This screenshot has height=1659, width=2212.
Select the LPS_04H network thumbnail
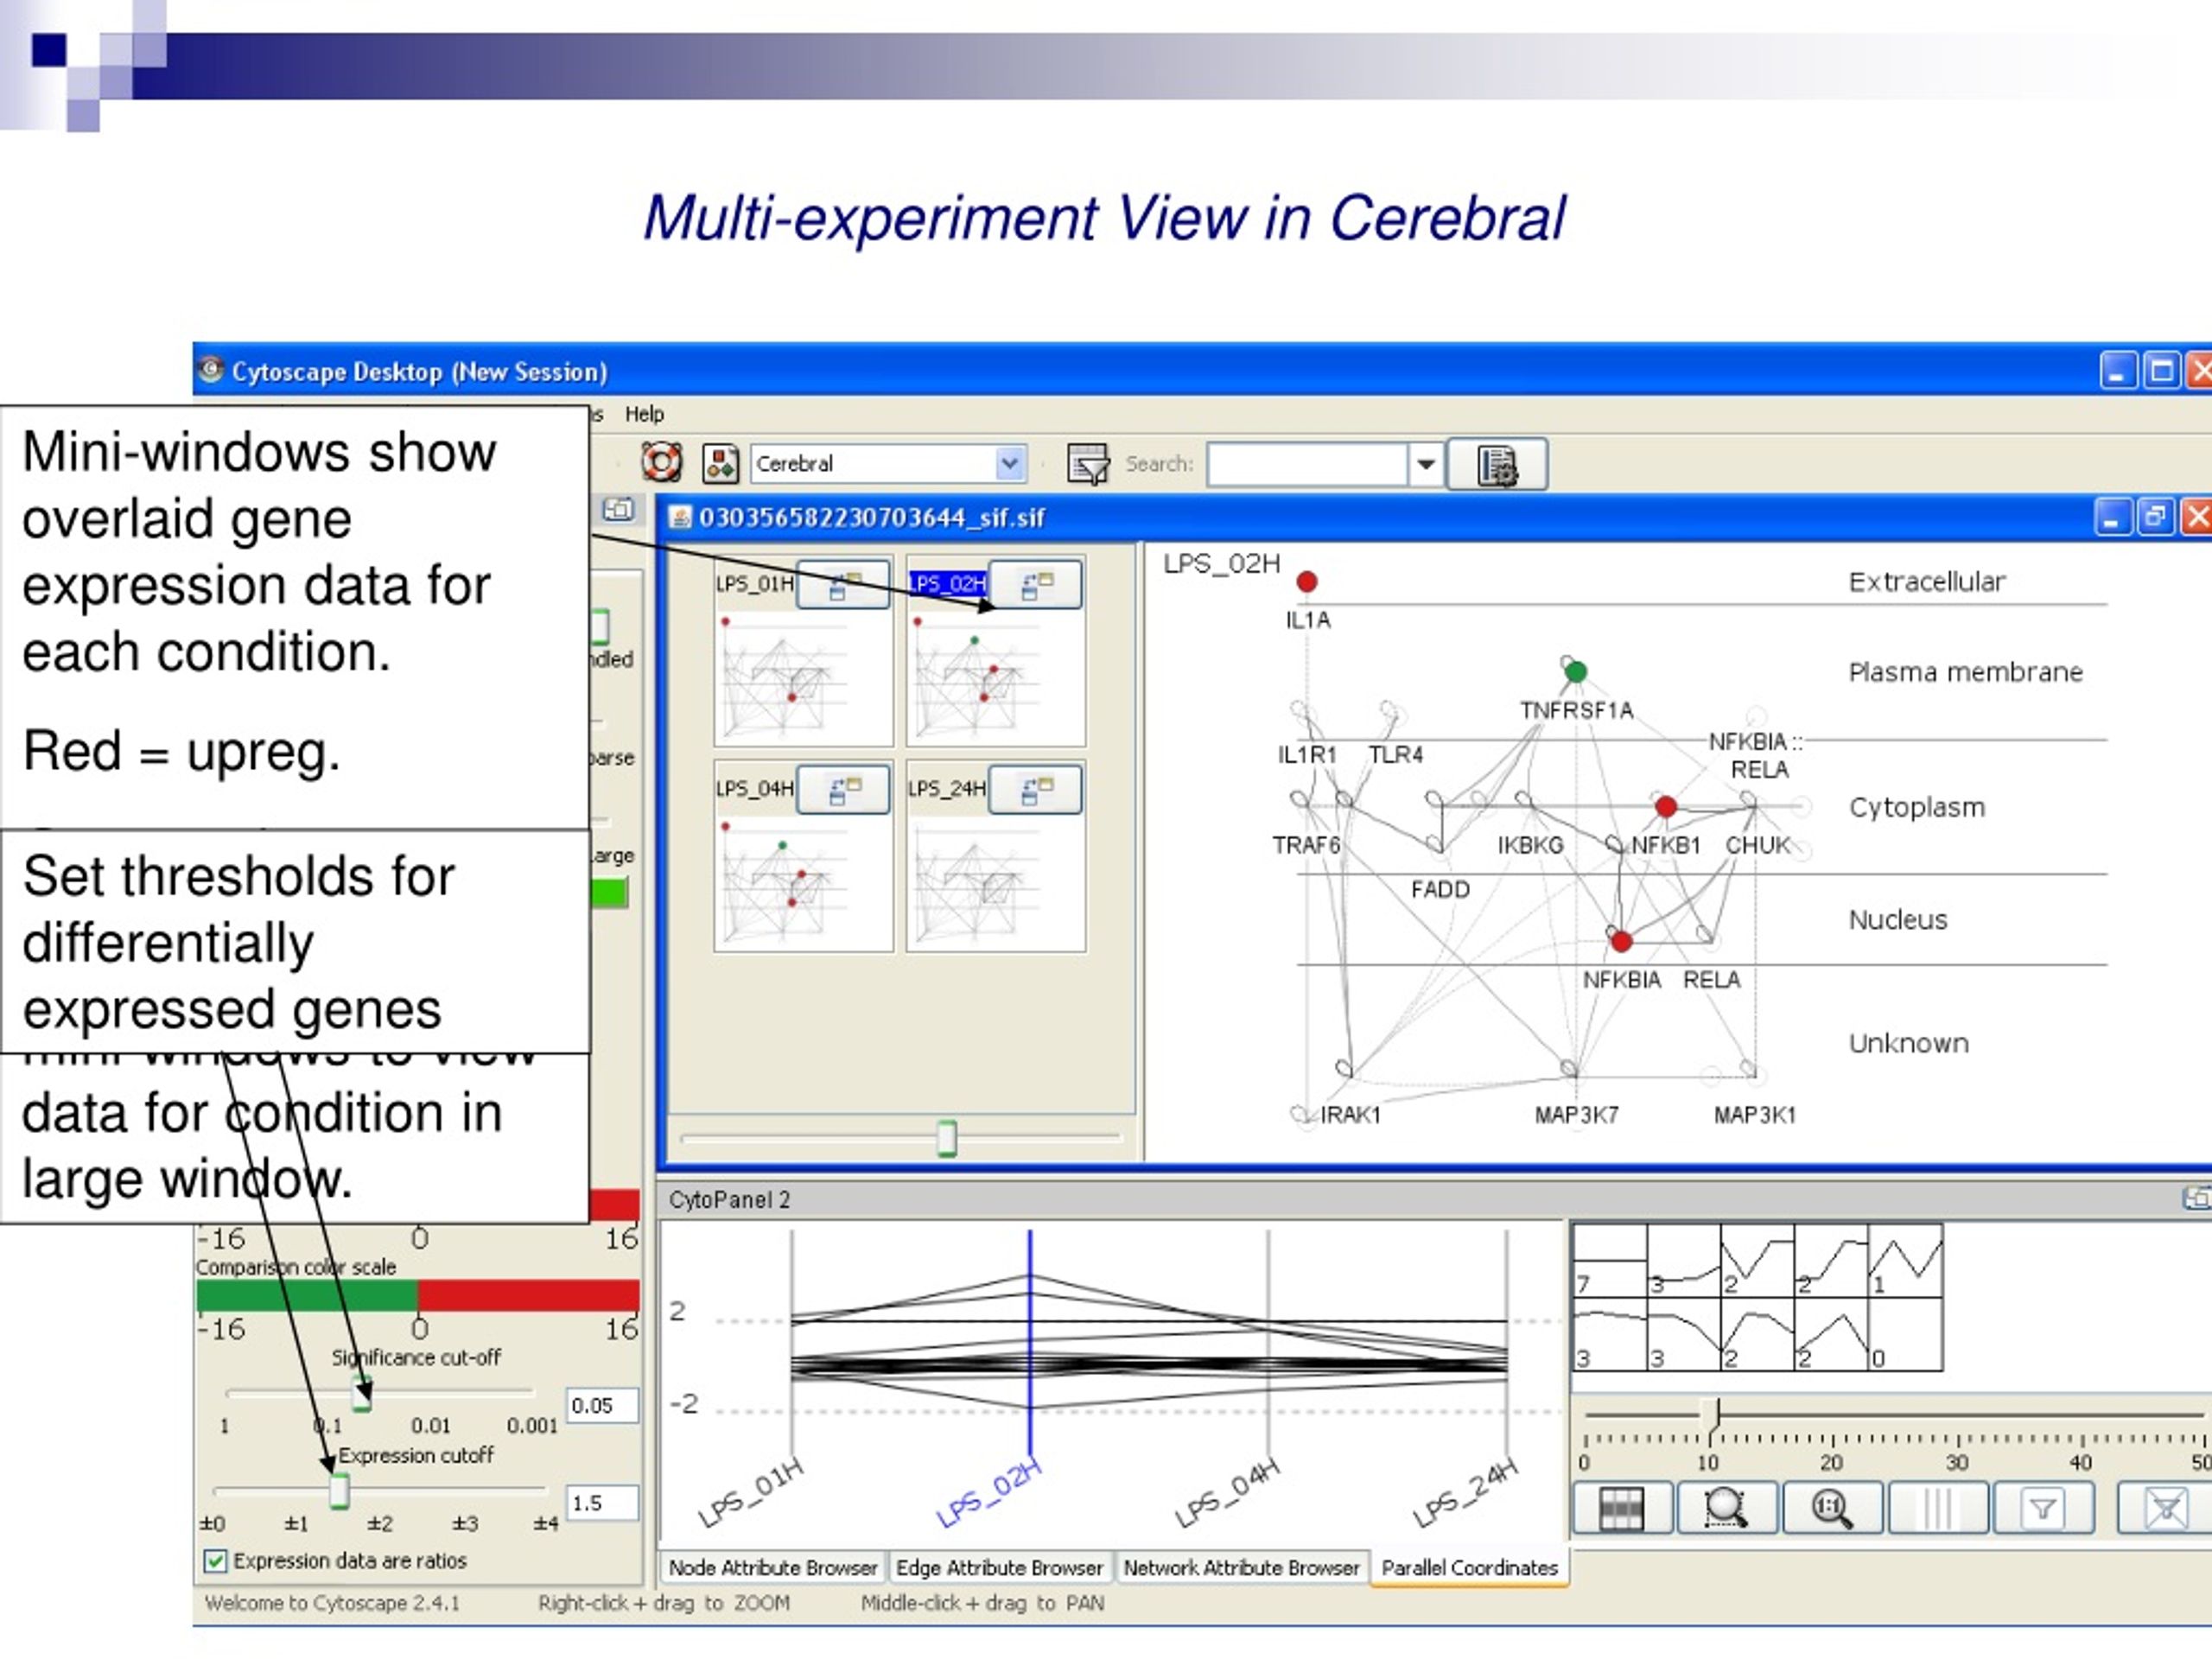click(803, 882)
